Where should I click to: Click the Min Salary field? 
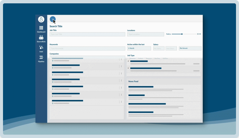(159, 48)
